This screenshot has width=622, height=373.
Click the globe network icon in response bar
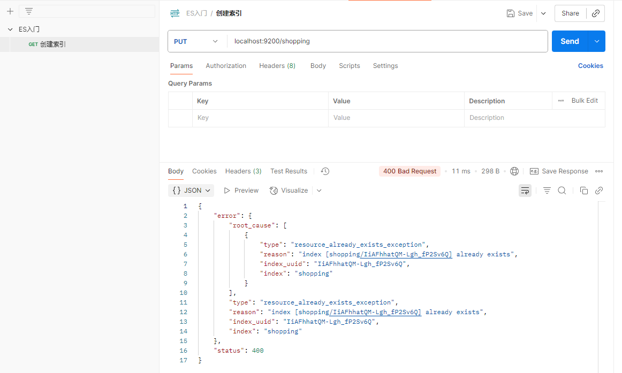[514, 171]
